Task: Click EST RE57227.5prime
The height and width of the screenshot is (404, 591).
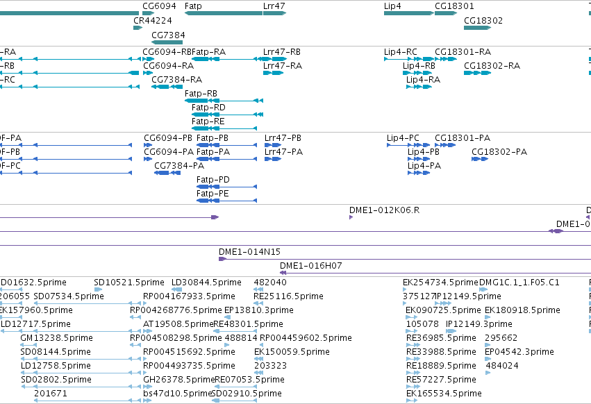Action: [x=413, y=387]
